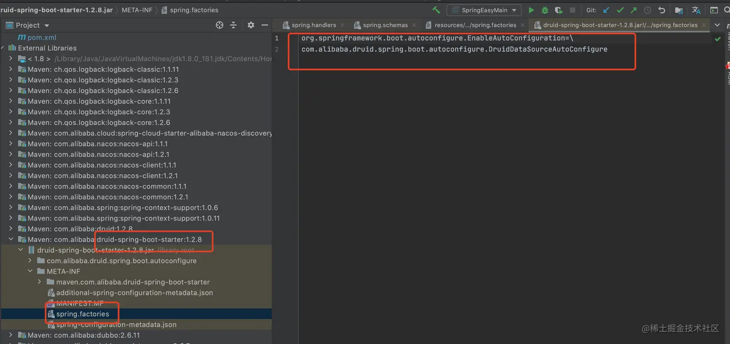The height and width of the screenshot is (344, 730).
Task: Click spring.factories in the breadcrumb bar
Action: click(194, 10)
